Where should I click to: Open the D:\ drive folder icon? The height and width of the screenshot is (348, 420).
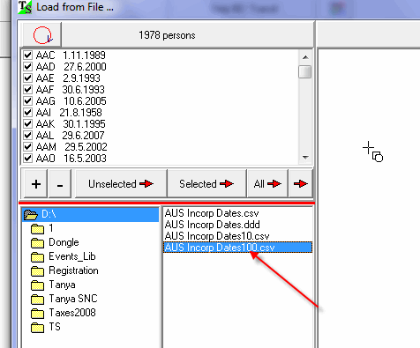[31, 214]
